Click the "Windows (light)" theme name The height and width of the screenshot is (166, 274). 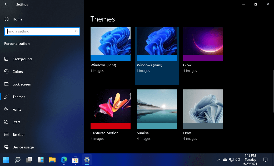pos(103,65)
